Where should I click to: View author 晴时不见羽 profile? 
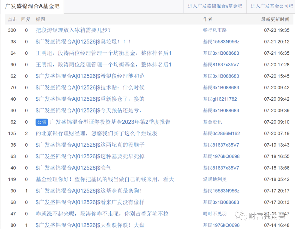click(215, 214)
